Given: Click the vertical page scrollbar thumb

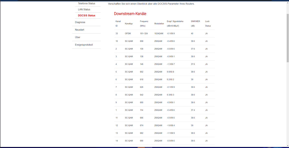Looking at the screenshot, I should [x=288, y=38].
